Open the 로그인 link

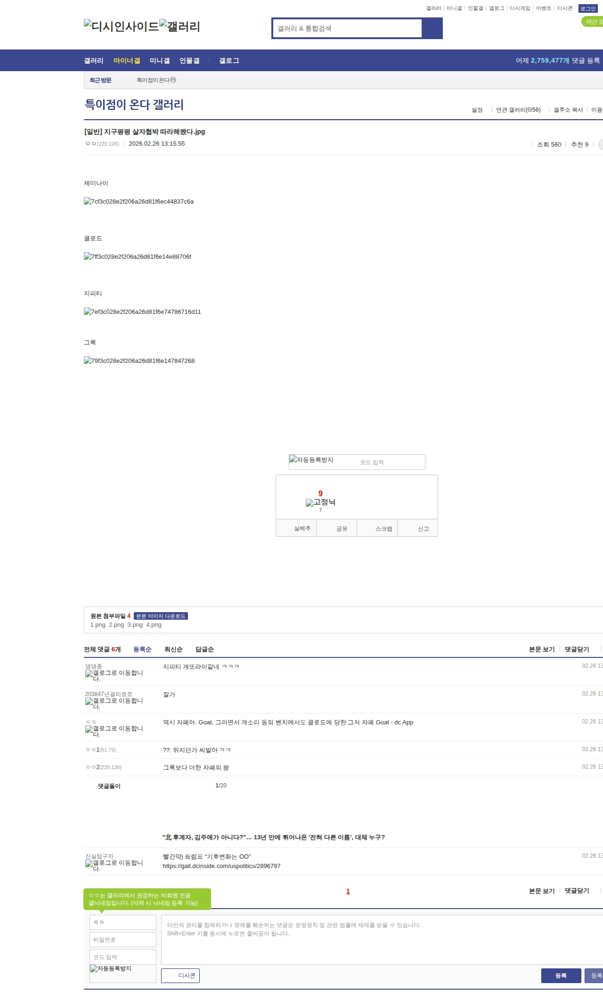pyautogui.click(x=588, y=8)
